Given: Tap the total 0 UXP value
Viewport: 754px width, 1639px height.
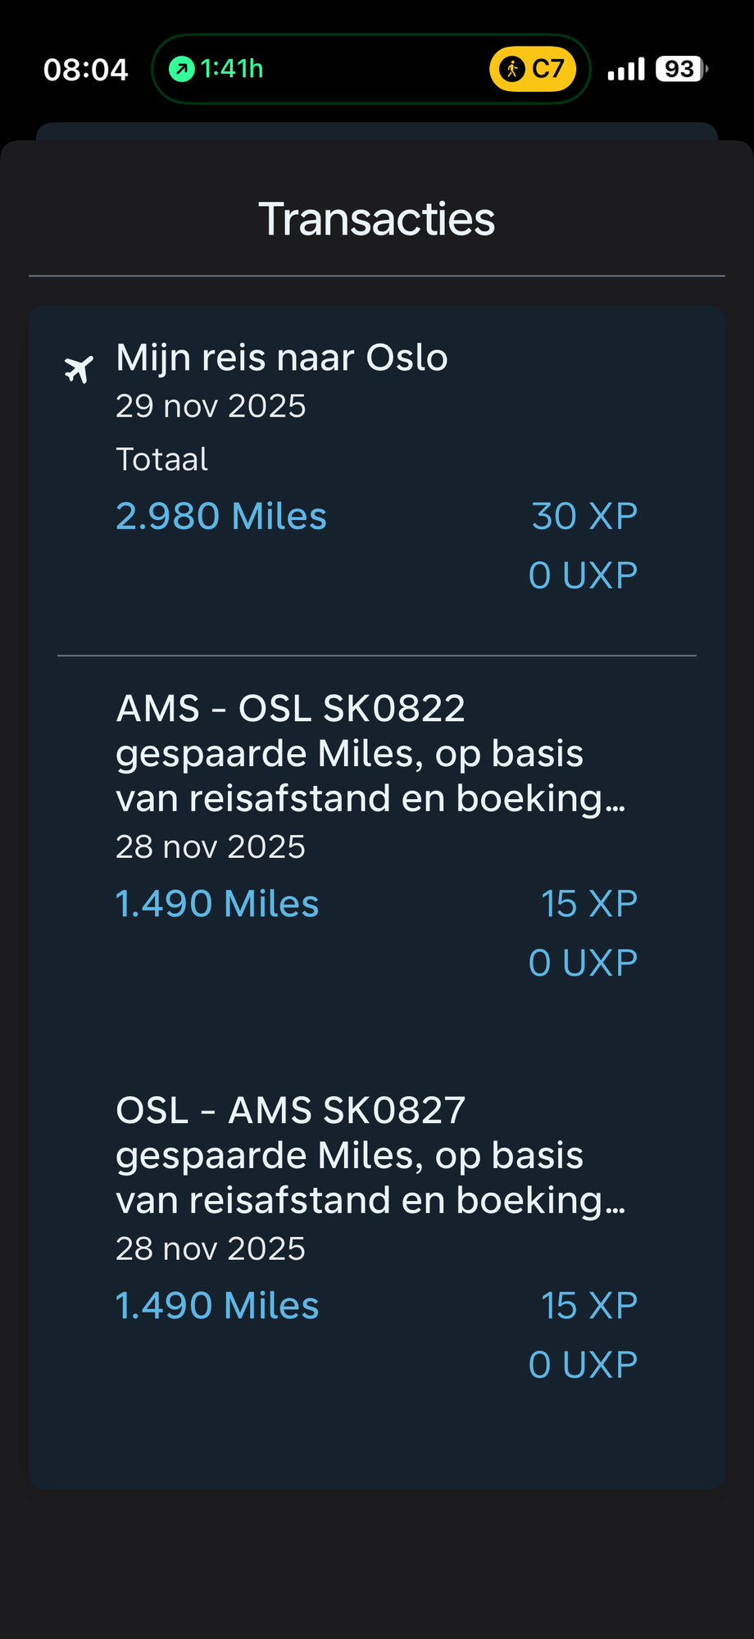Looking at the screenshot, I should point(583,575).
